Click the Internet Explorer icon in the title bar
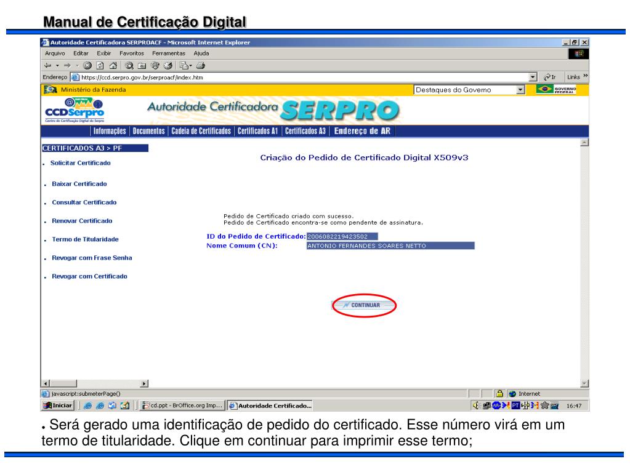 click(x=45, y=42)
